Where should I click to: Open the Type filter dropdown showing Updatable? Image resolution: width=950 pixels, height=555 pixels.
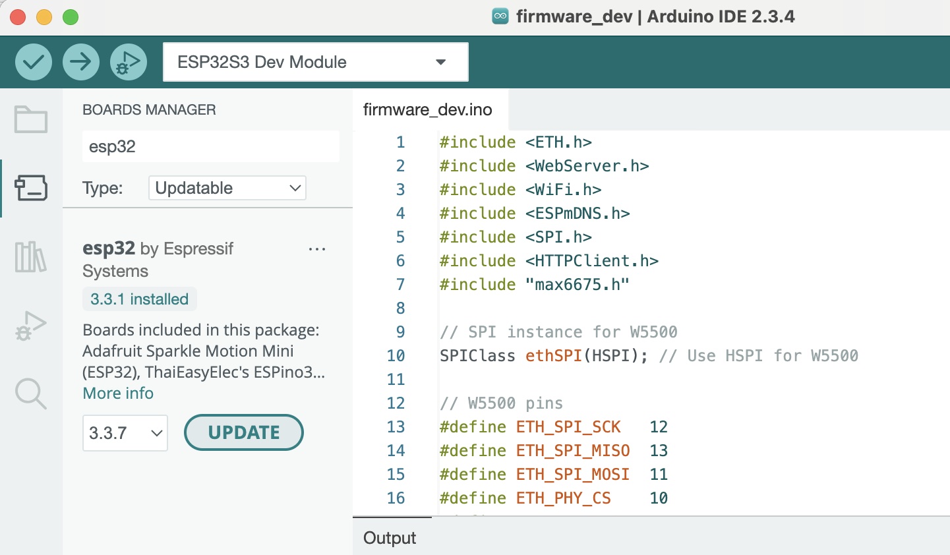coord(227,188)
